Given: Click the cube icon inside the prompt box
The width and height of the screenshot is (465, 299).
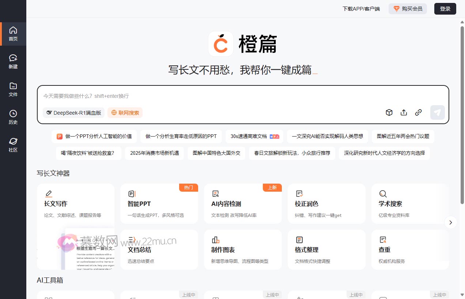Looking at the screenshot, I should [389, 112].
